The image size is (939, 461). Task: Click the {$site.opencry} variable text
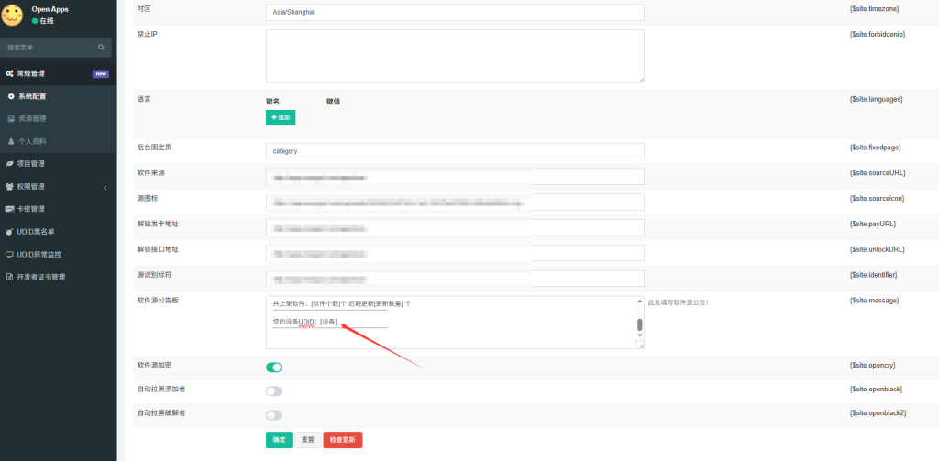click(873, 365)
